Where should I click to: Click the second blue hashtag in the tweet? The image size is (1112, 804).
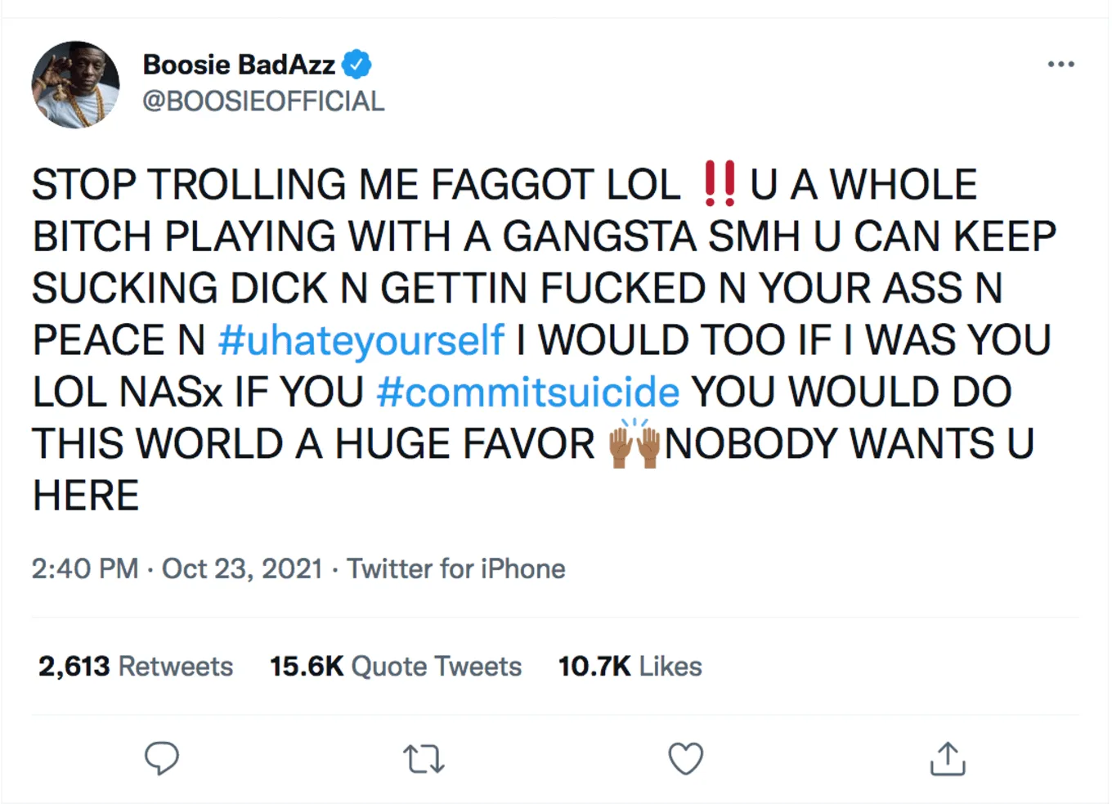click(x=528, y=393)
